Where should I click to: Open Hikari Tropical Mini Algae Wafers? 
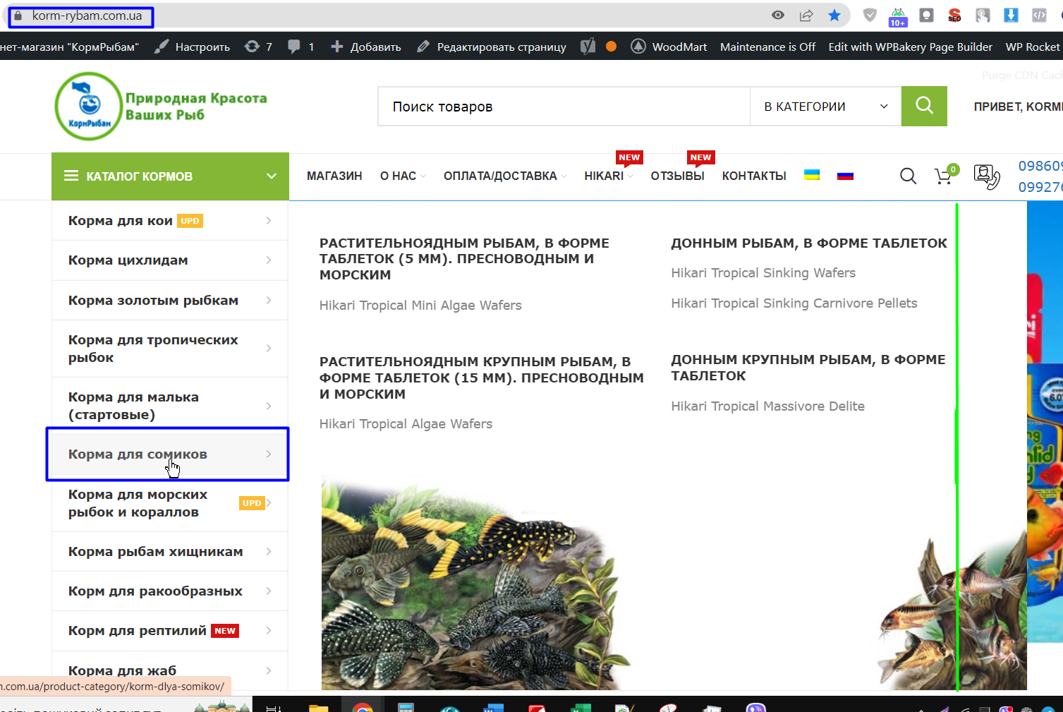[x=420, y=306]
